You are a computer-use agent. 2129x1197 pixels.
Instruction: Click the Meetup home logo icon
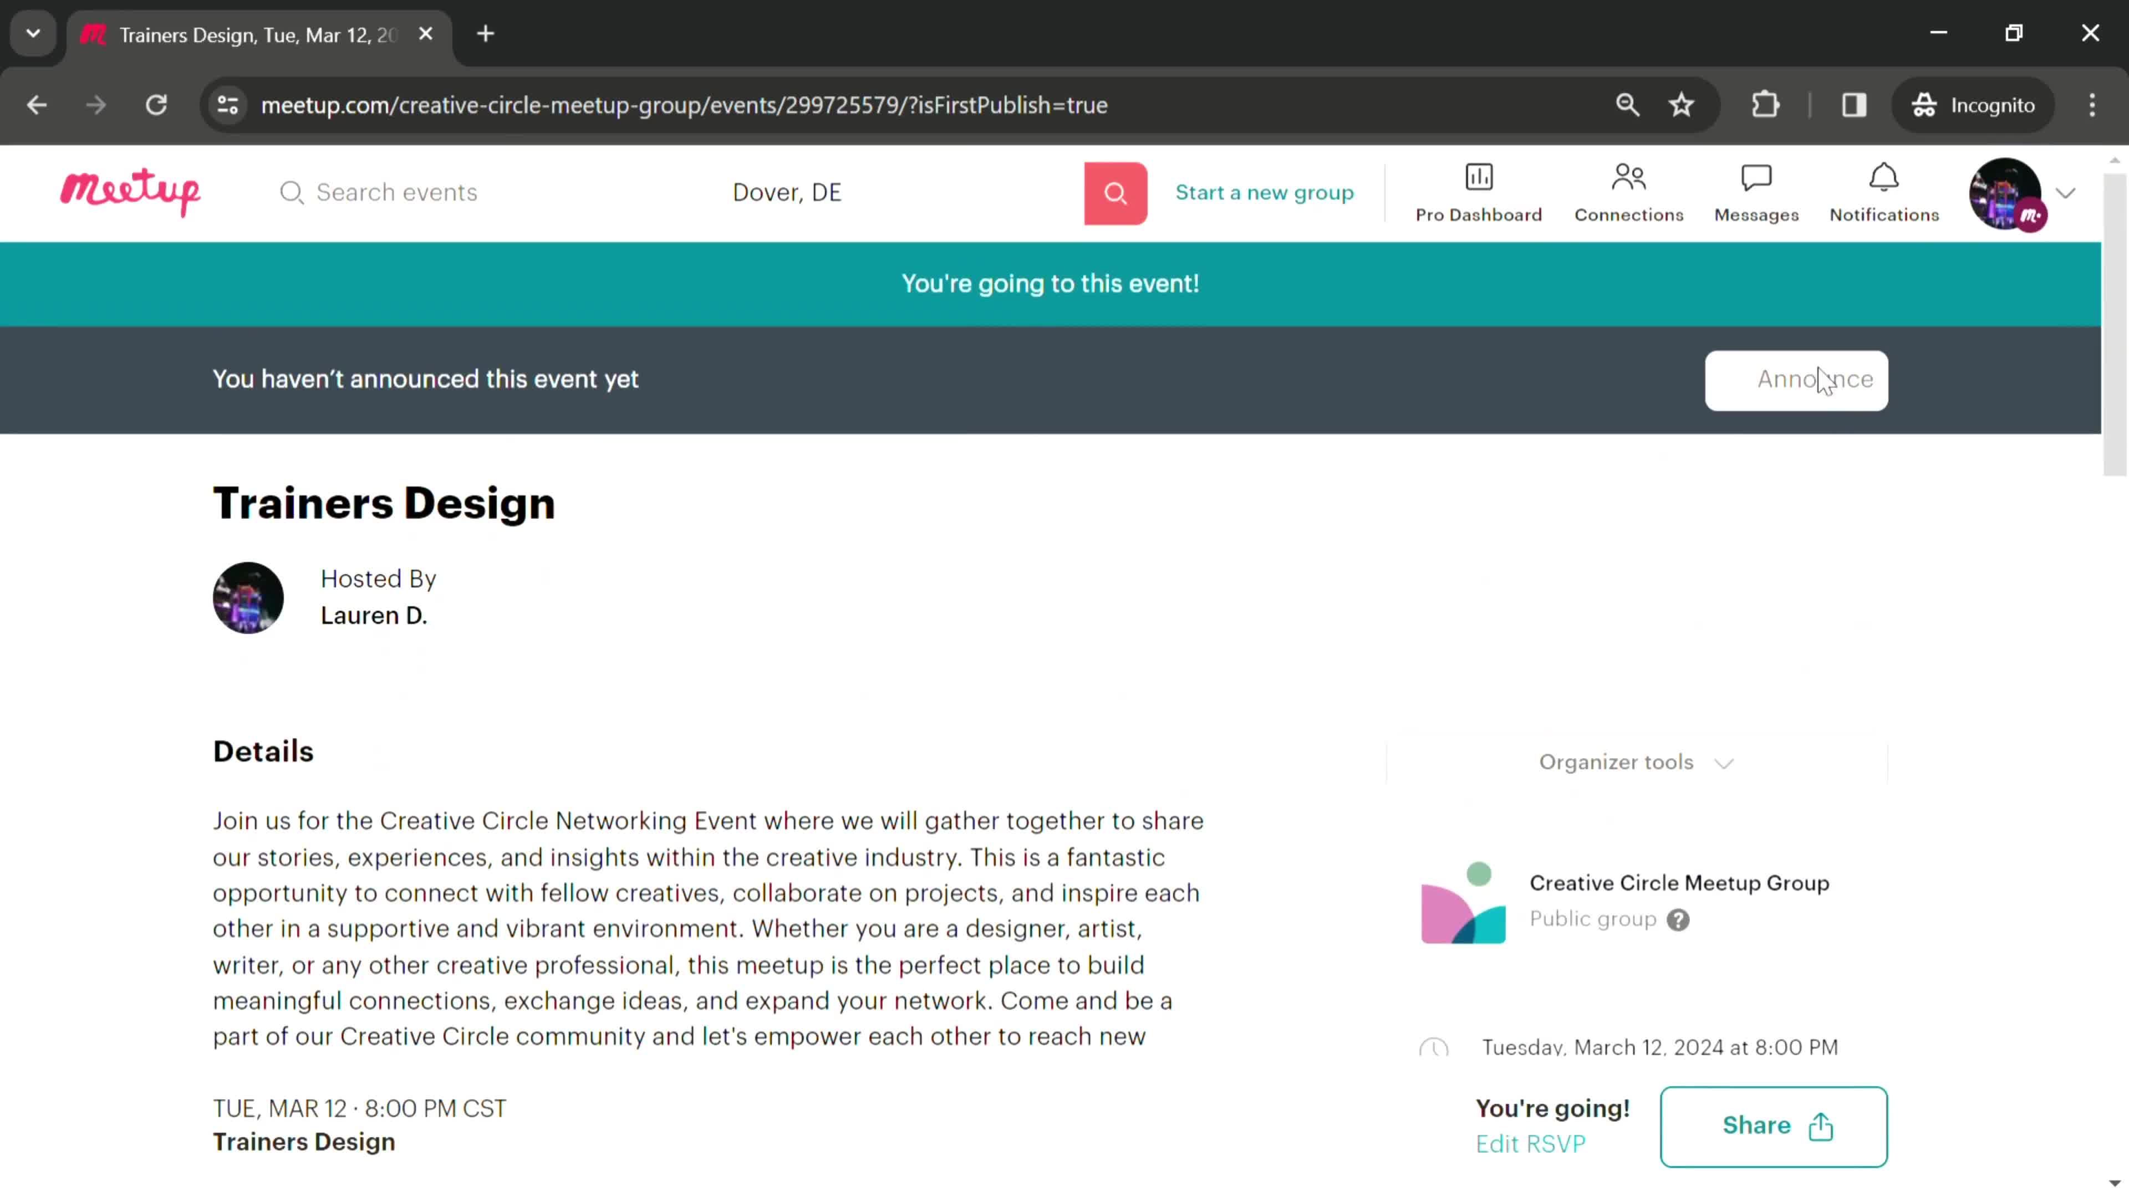pos(130,190)
